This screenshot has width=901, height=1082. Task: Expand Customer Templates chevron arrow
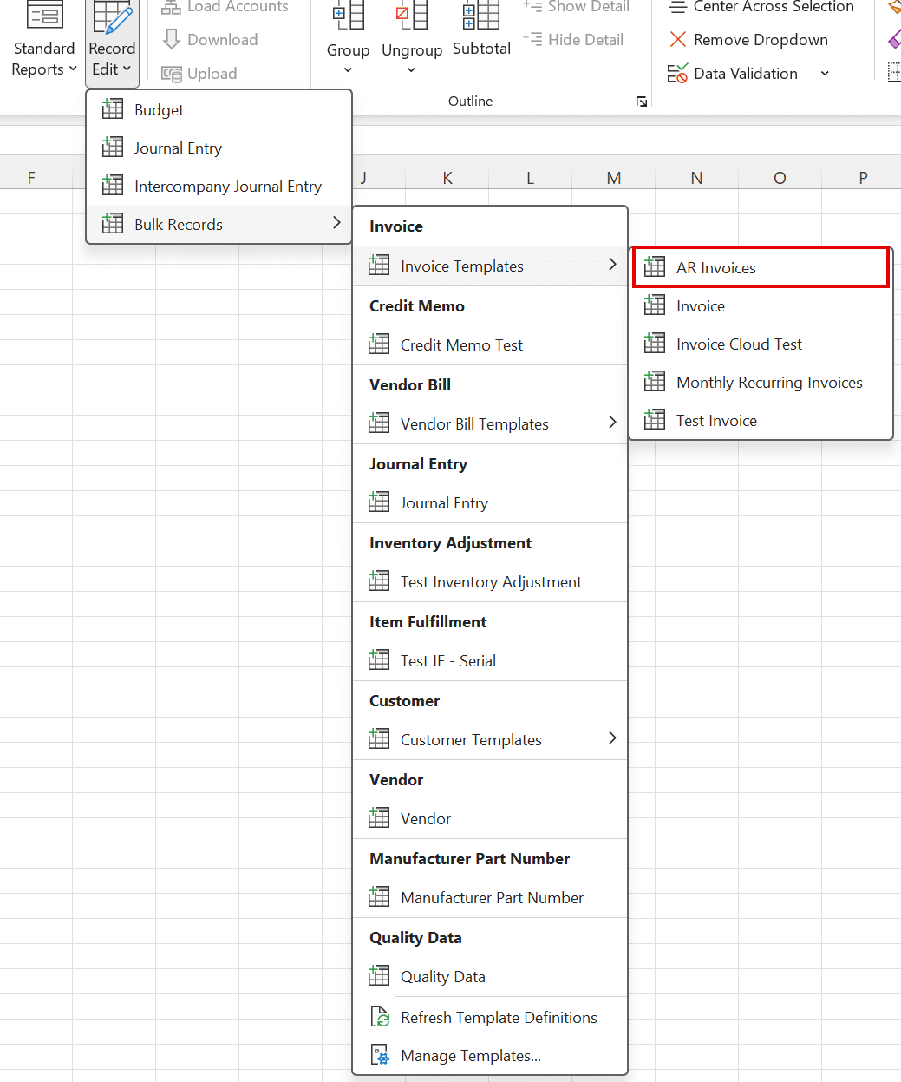click(612, 738)
